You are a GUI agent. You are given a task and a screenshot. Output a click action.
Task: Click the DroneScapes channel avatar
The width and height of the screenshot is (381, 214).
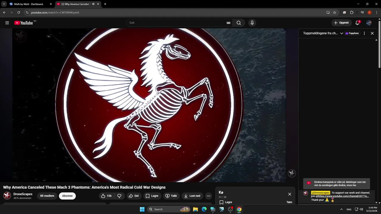[x=7, y=196]
